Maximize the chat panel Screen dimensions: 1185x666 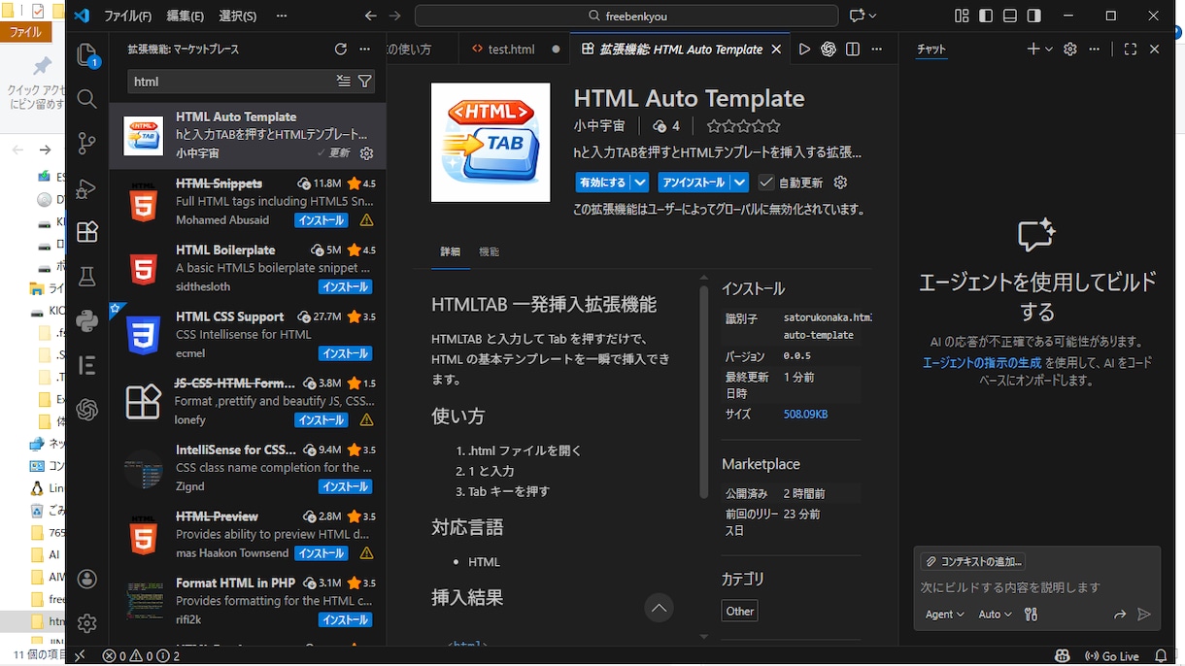[1131, 50]
